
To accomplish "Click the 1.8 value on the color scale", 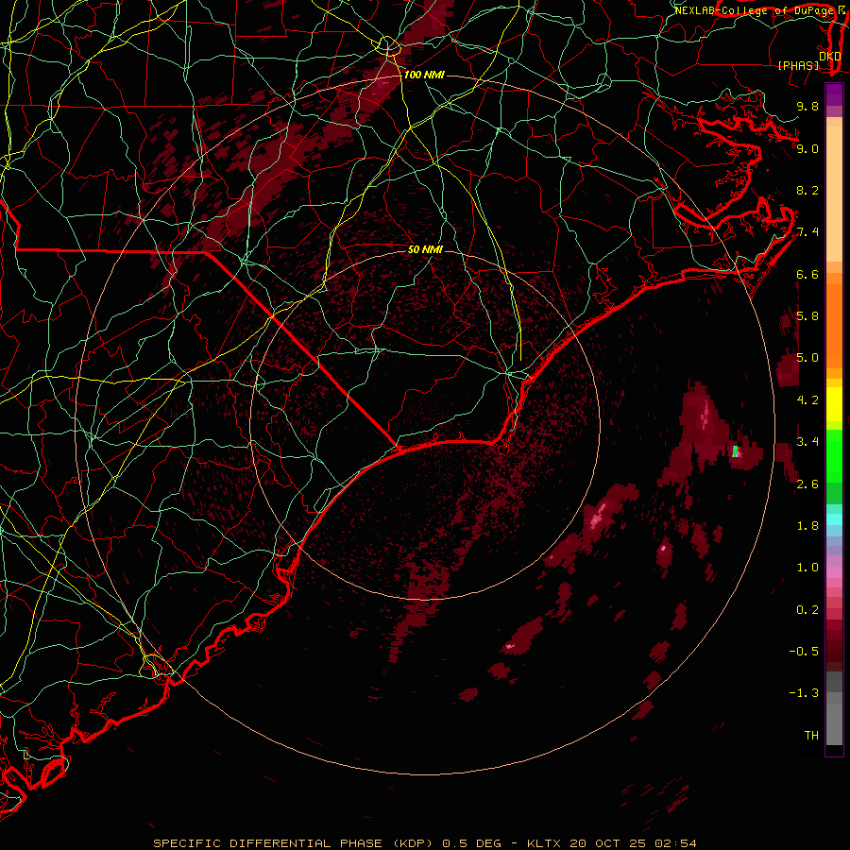I will (x=807, y=526).
